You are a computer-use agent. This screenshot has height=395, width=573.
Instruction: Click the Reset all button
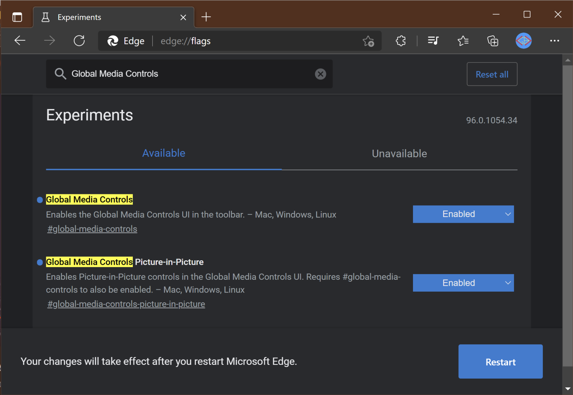[492, 74]
